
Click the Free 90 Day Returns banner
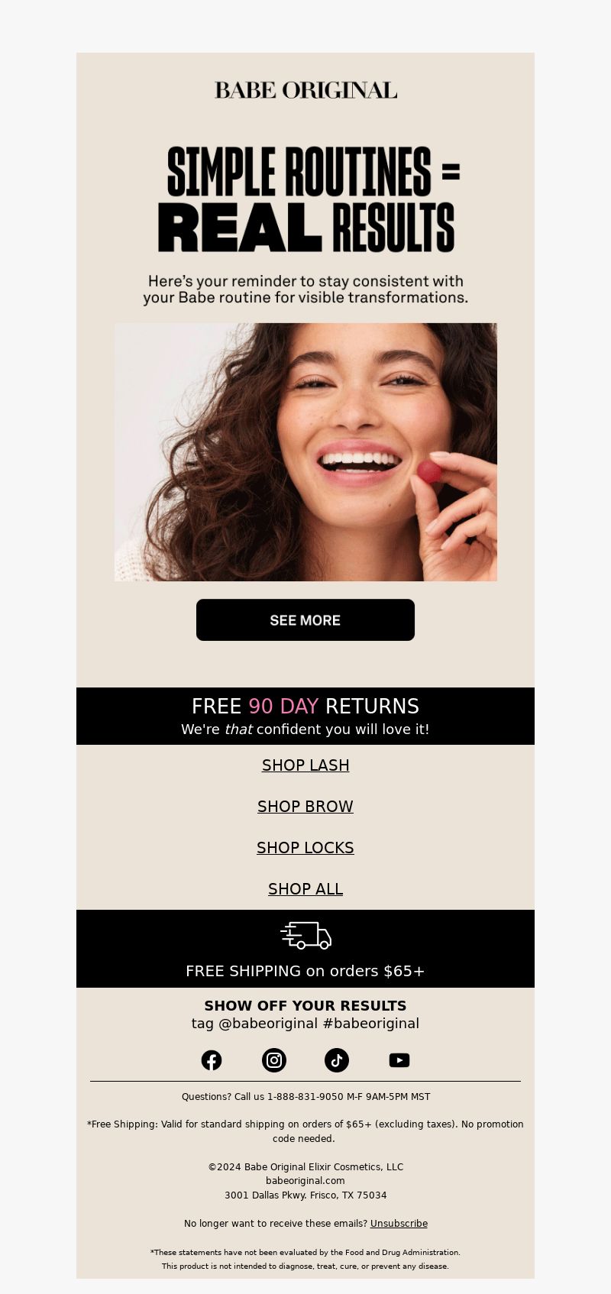(x=305, y=716)
